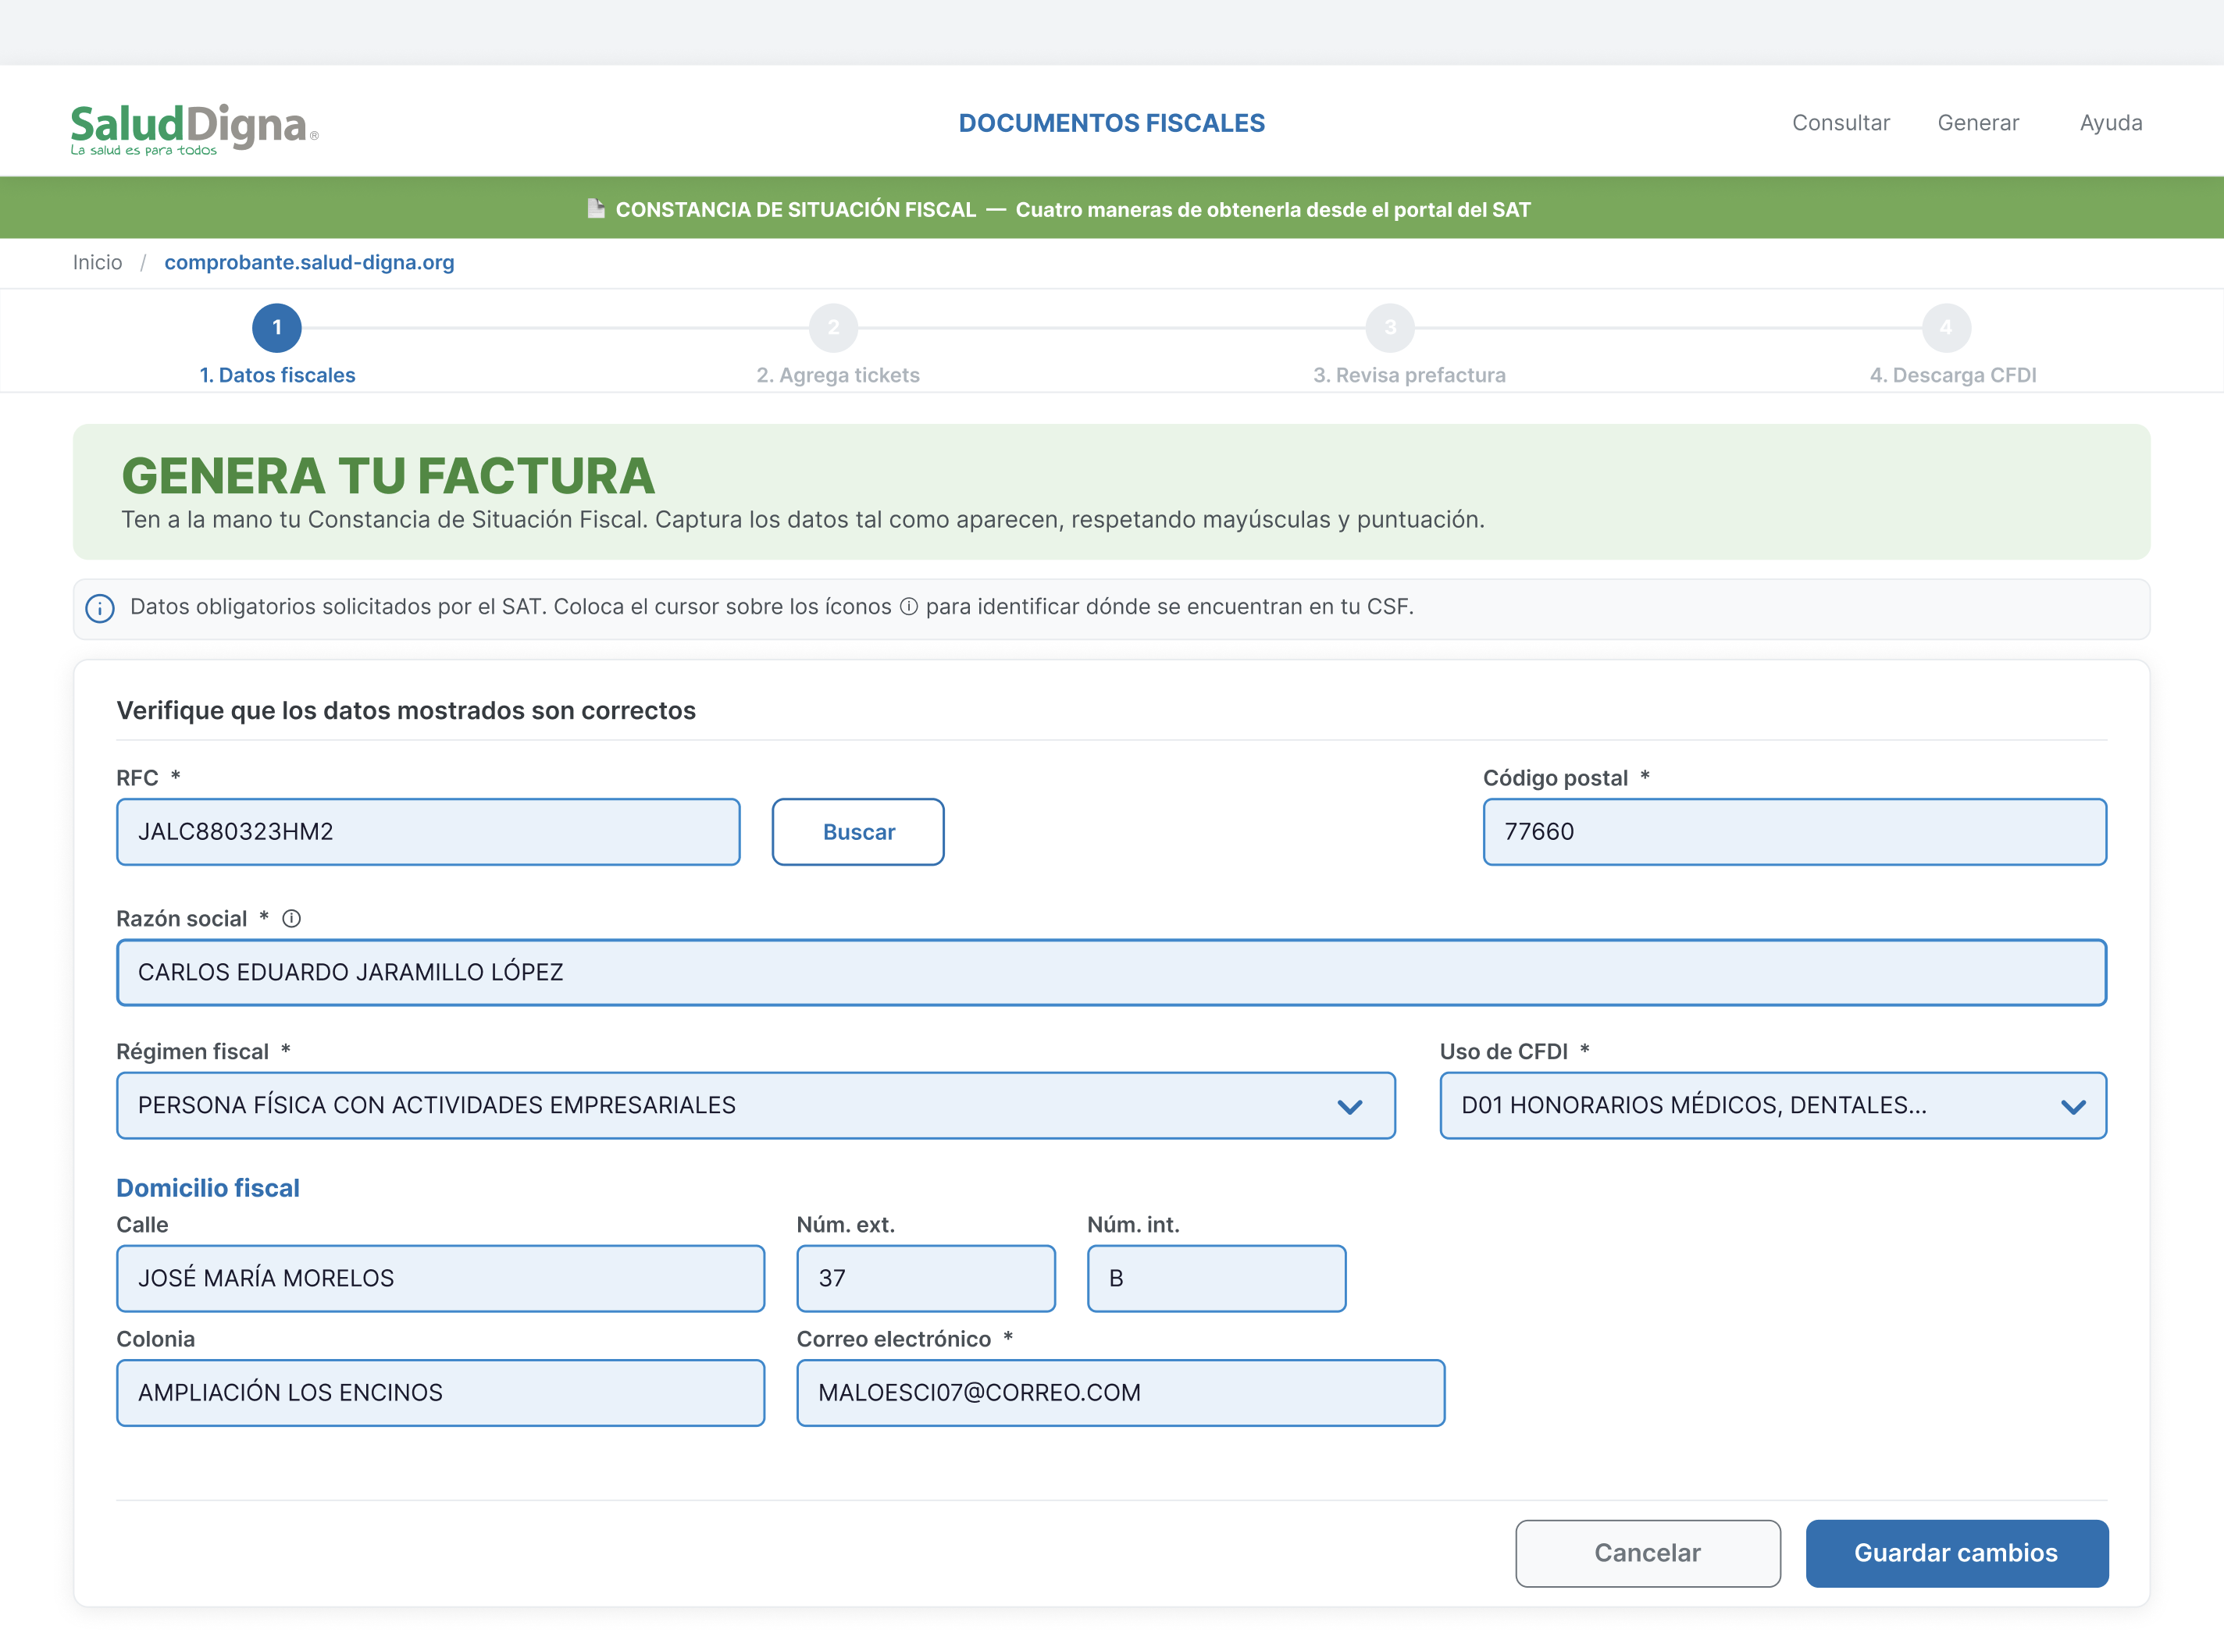This screenshot has width=2224, height=1633.
Task: Select step 1 circle Datos fiscales
Action: [277, 327]
